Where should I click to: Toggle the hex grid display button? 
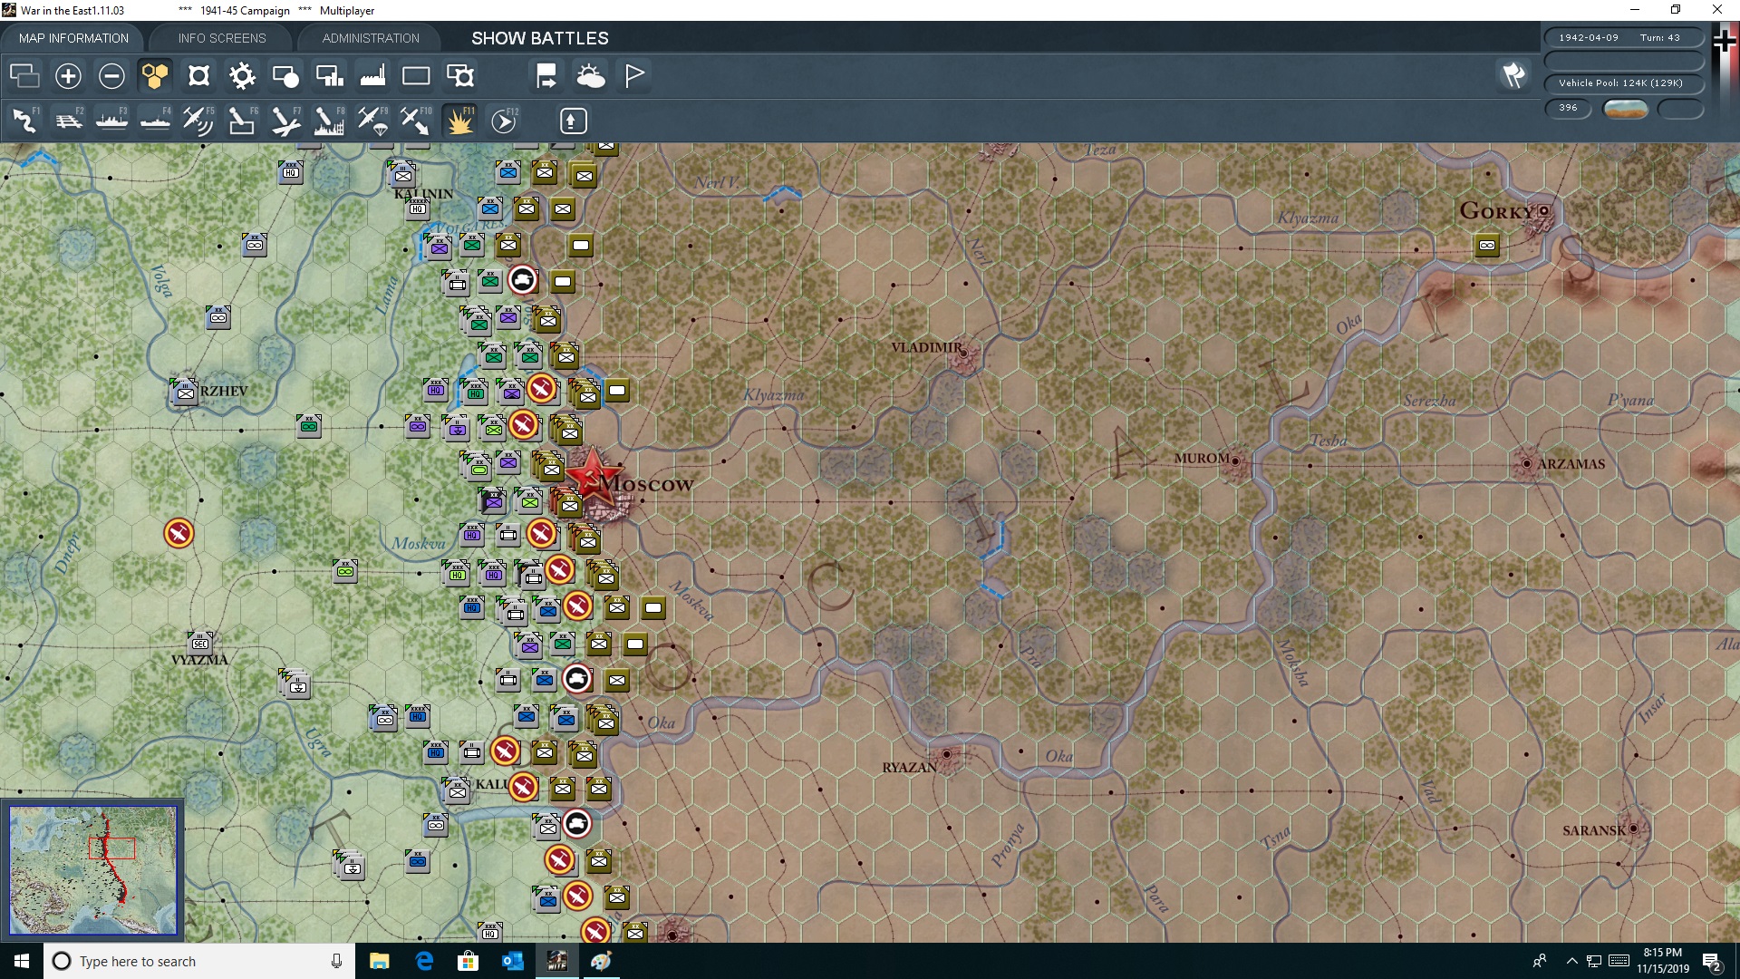[x=155, y=76]
